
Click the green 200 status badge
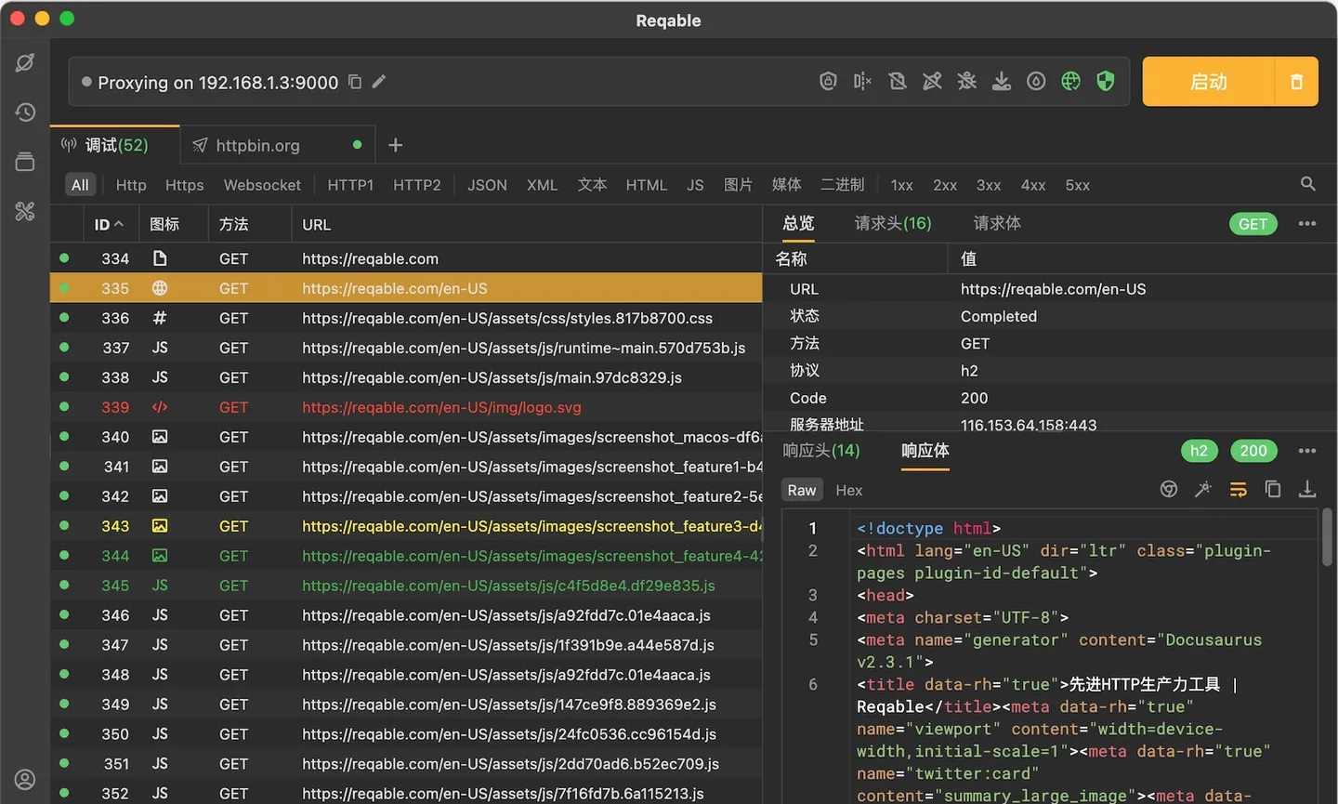(1253, 451)
